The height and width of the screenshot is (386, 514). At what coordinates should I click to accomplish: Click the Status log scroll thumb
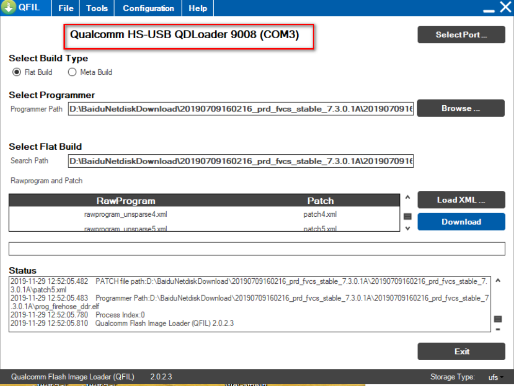point(497,319)
